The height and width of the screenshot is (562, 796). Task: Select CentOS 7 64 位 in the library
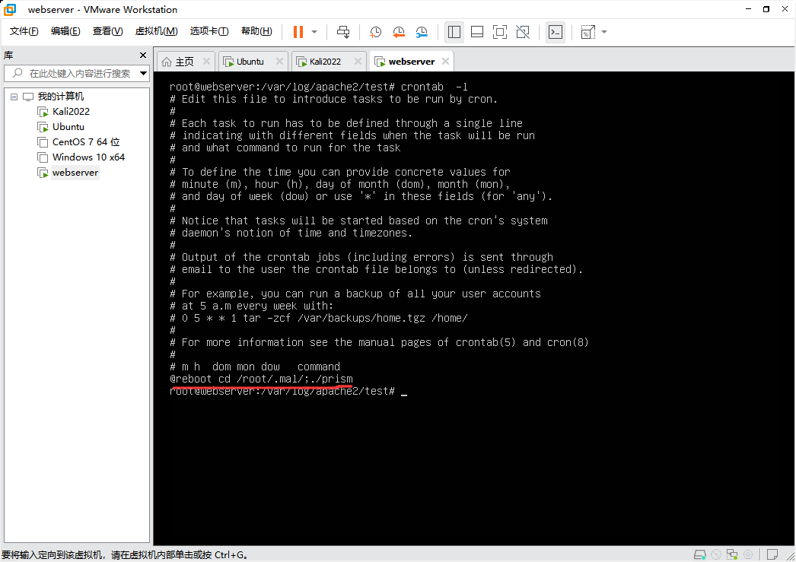click(x=86, y=142)
